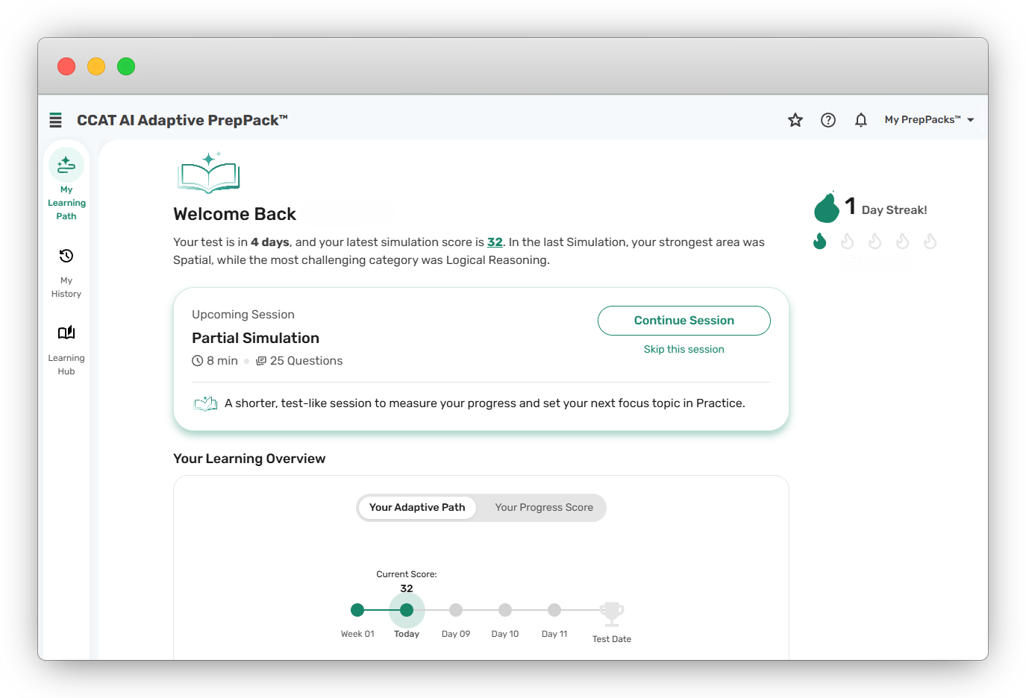Screen dimensions: 1026x698
Task: Switch to Your Progress Score tab
Action: click(544, 508)
